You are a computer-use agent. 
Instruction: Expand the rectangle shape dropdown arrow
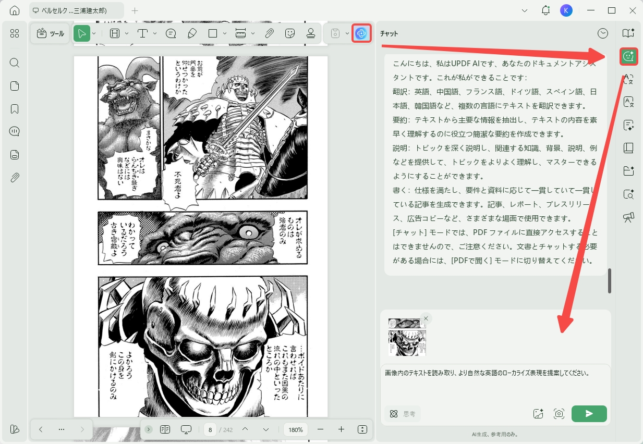tap(225, 33)
